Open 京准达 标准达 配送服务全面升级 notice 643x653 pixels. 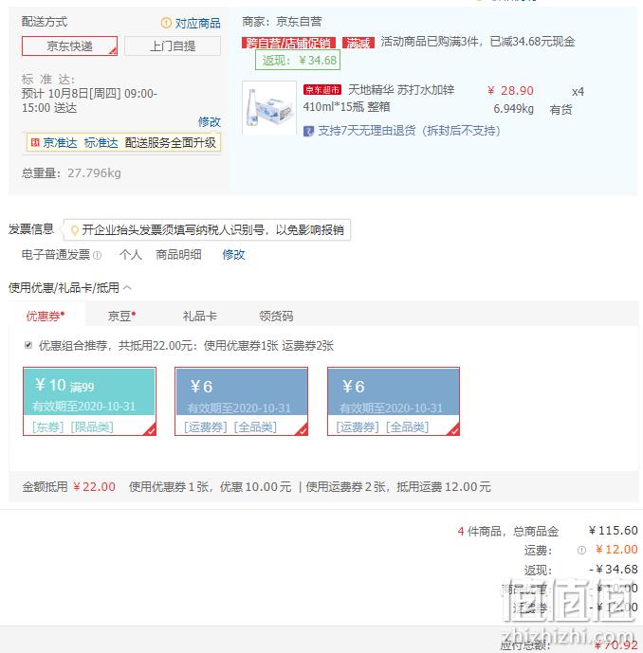click(123, 143)
